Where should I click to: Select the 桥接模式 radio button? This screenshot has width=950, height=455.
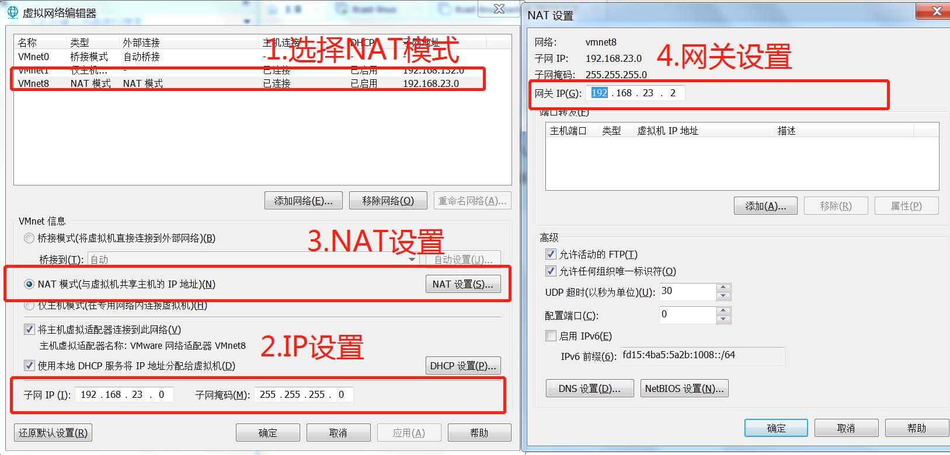(29, 238)
